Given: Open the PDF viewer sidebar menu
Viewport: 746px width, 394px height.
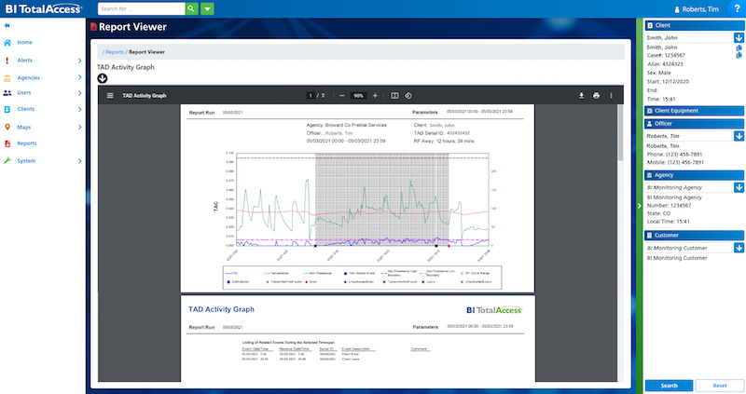Looking at the screenshot, I should (109, 95).
